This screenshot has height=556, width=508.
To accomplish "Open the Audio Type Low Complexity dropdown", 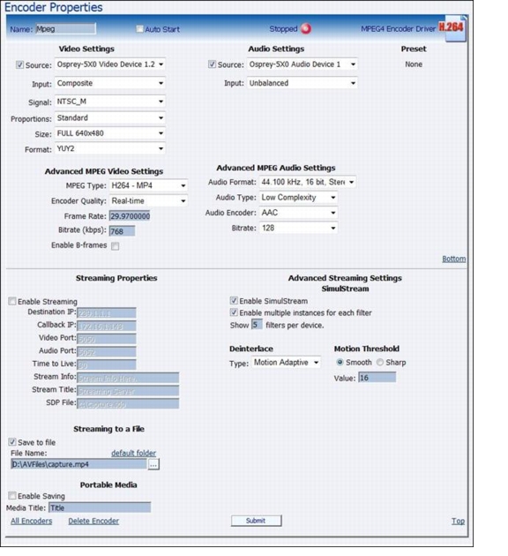I will (298, 198).
